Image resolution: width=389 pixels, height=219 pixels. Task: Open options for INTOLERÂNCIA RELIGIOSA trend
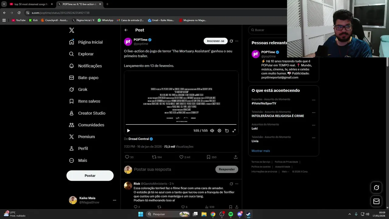tap(314, 113)
